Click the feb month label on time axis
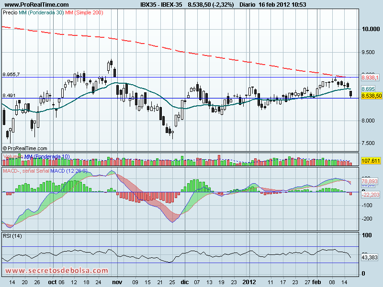 point(317,282)
